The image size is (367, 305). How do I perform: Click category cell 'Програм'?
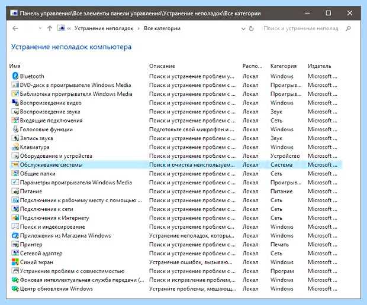pyautogui.click(x=282, y=271)
